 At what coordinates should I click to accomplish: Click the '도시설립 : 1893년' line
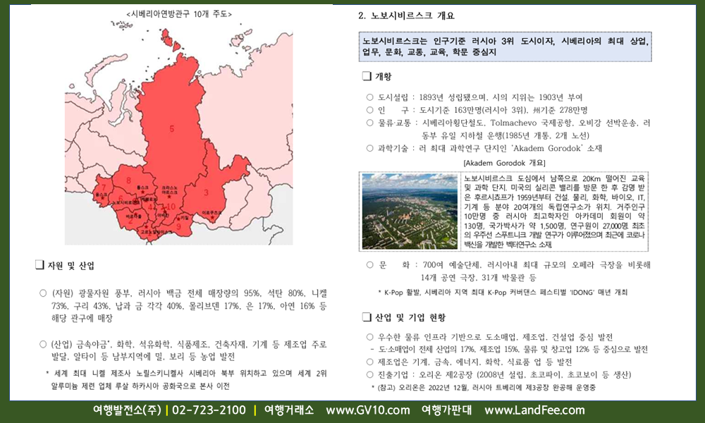click(x=474, y=97)
